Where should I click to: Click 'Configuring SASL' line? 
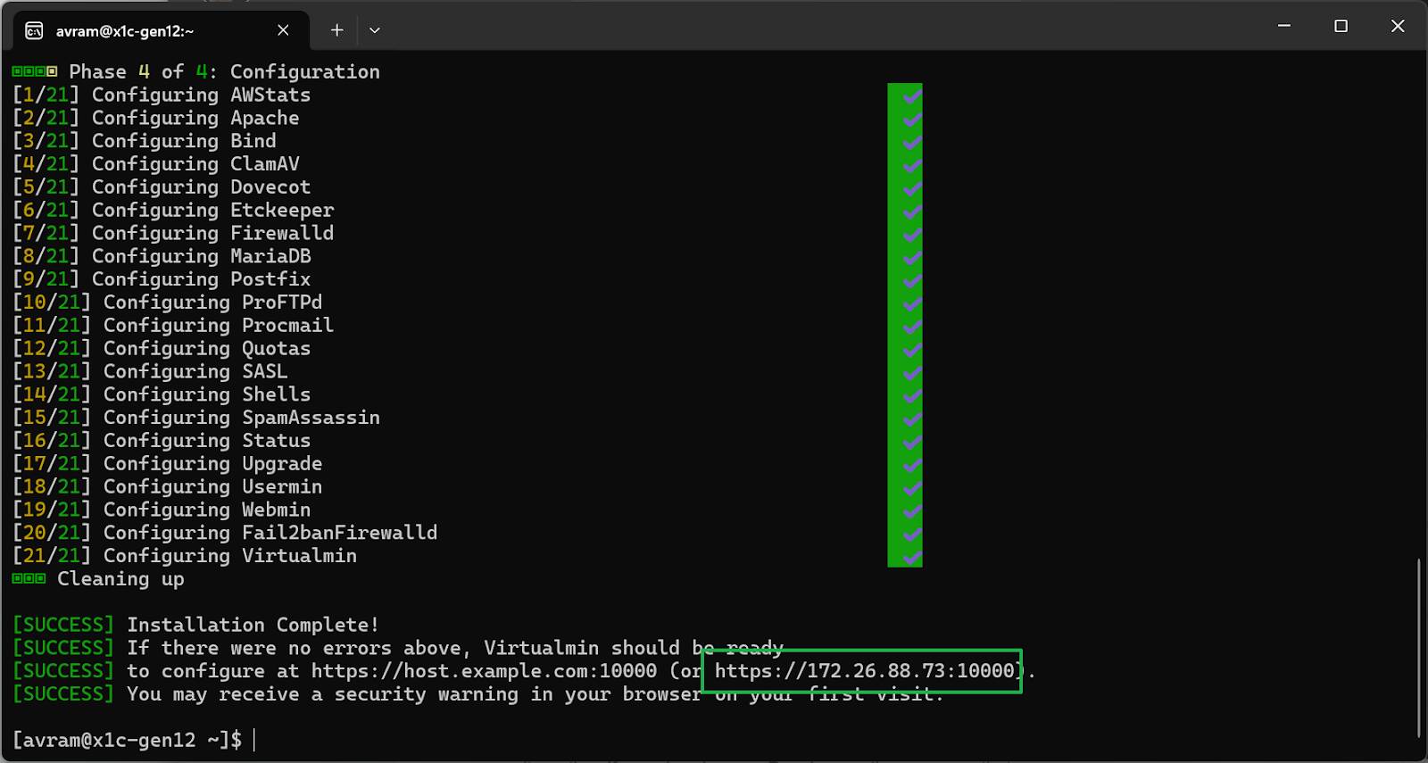click(x=195, y=371)
